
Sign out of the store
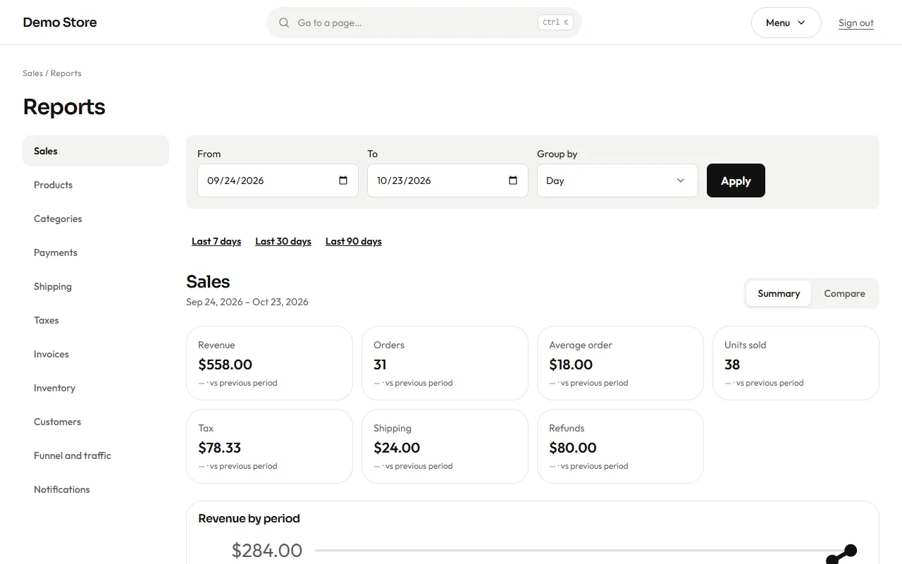(856, 23)
